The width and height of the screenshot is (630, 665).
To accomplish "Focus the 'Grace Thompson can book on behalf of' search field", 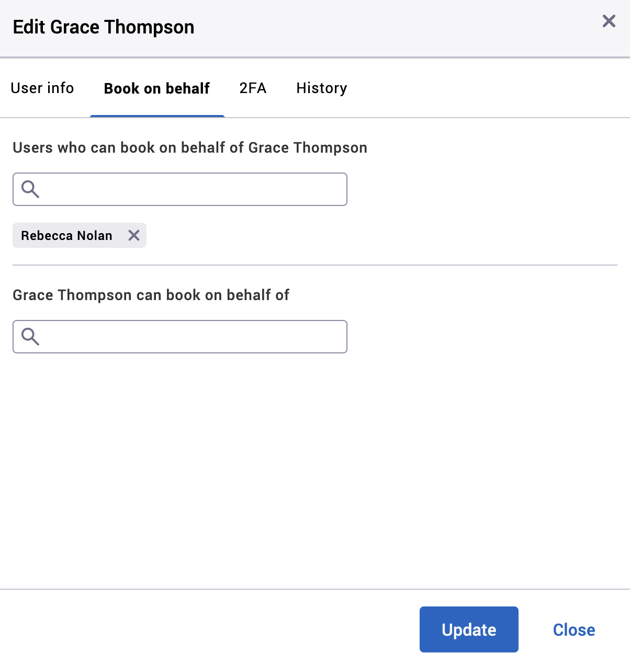I will (x=179, y=337).
